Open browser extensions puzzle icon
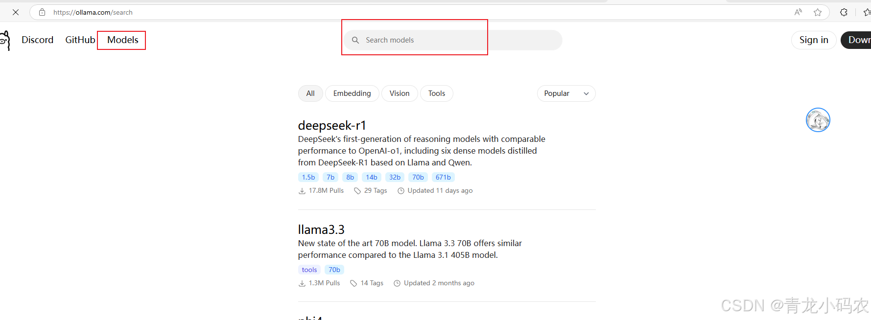 844,12
